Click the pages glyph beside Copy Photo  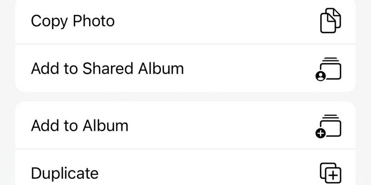click(330, 21)
